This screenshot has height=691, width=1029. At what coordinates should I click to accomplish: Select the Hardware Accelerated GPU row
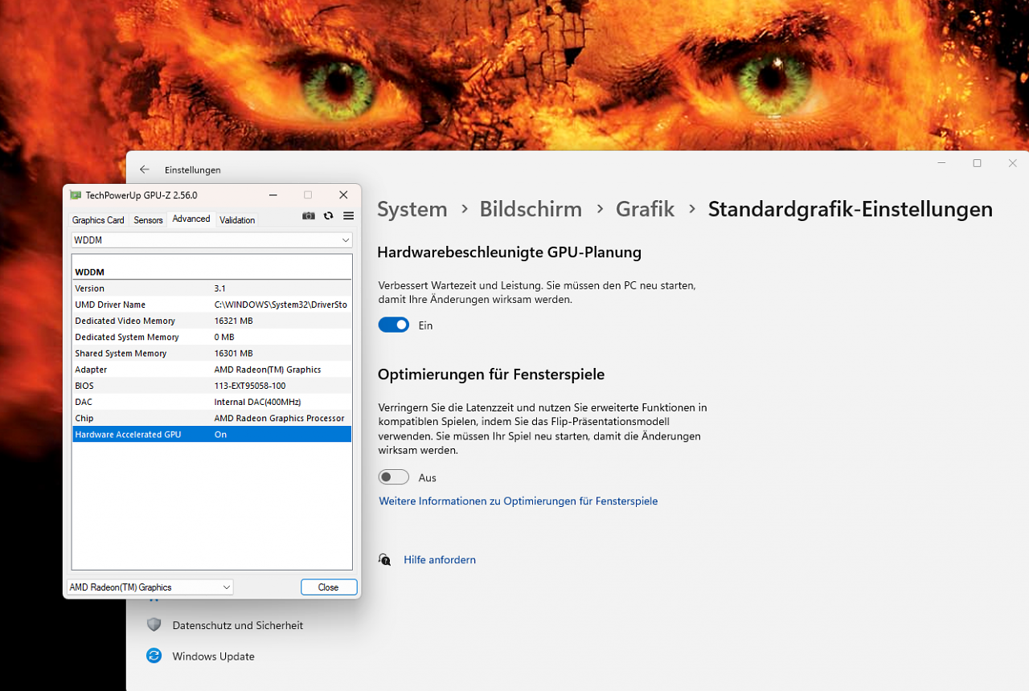click(x=212, y=434)
